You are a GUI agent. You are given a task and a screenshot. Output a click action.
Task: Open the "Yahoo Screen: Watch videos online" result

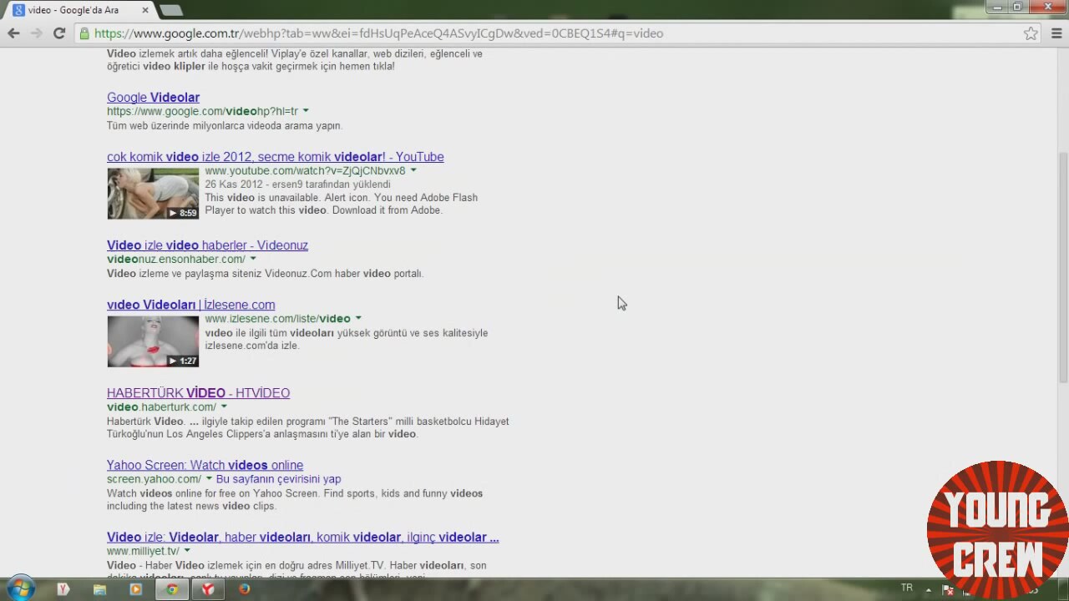click(x=205, y=465)
